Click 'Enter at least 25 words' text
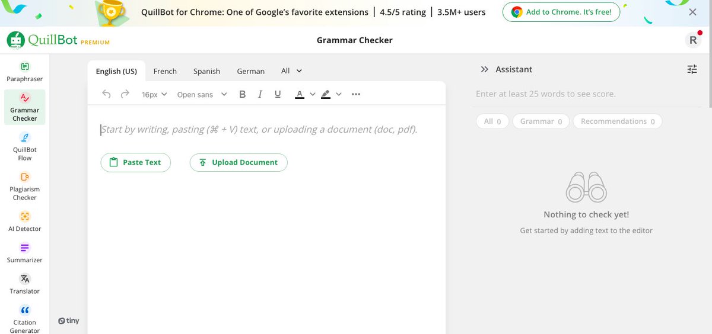This screenshot has height=334, width=712. pos(545,94)
